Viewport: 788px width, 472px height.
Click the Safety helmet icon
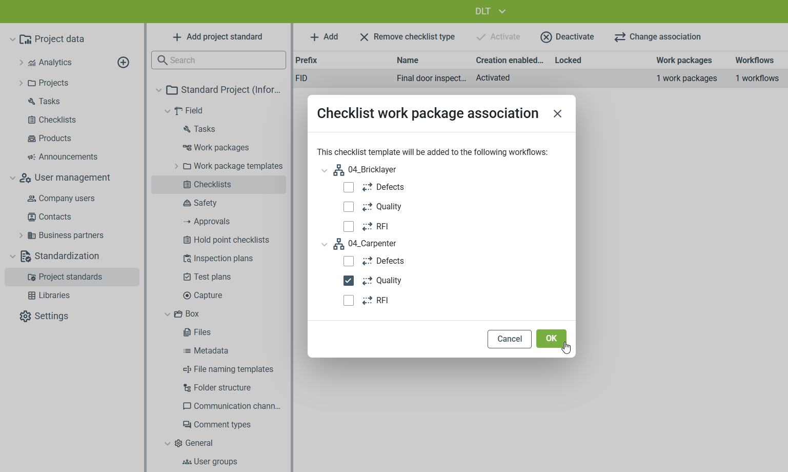[187, 203]
